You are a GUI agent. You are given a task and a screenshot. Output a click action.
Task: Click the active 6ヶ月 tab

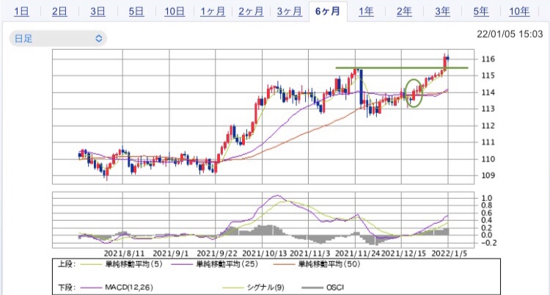(328, 12)
